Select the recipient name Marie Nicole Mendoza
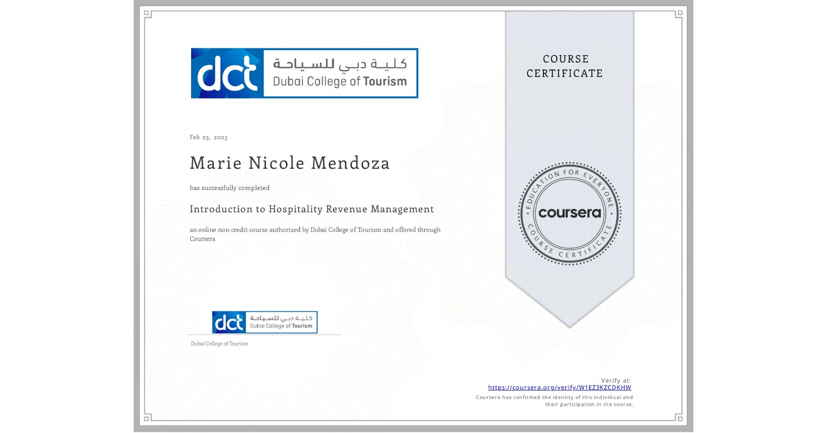The image size is (828, 433). click(x=289, y=163)
